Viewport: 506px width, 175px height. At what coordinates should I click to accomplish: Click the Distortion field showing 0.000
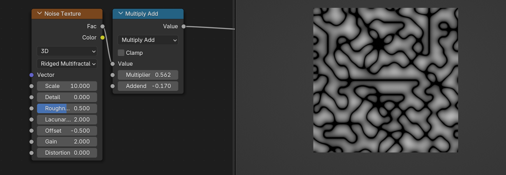pyautogui.click(x=67, y=153)
